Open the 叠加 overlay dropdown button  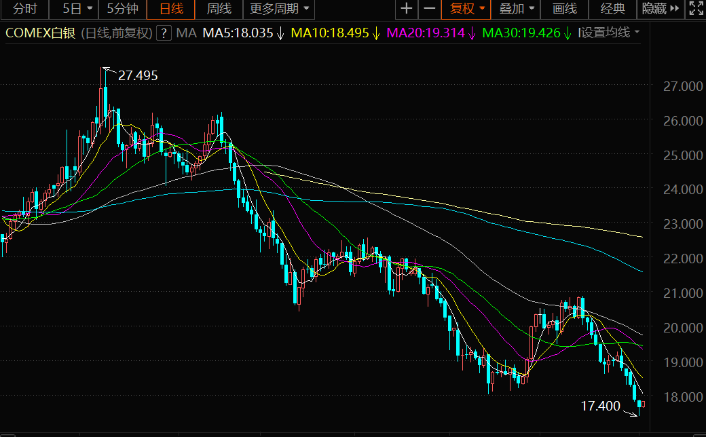pyautogui.click(x=516, y=9)
